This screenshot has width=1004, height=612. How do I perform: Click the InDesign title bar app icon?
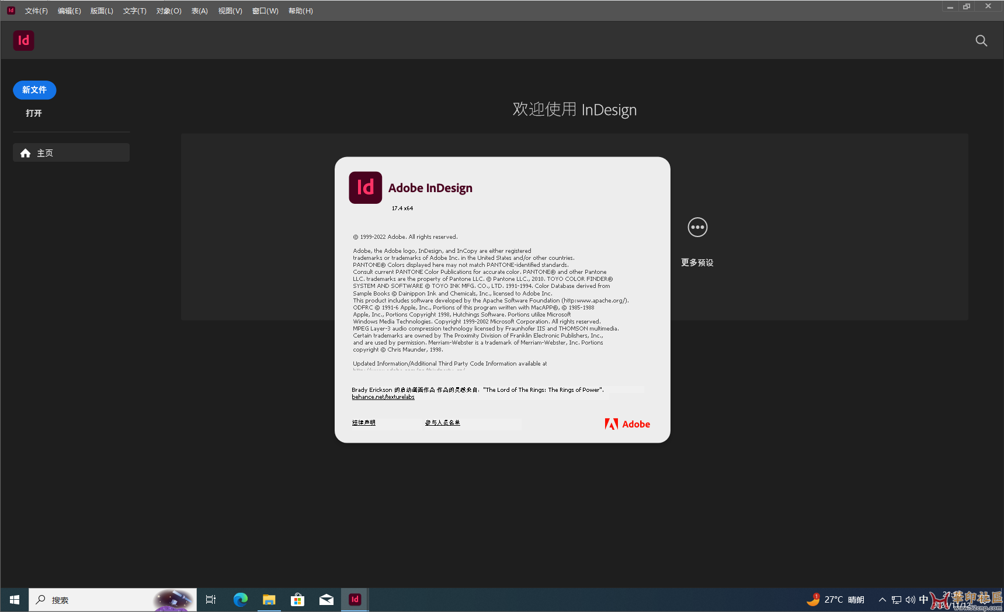(x=11, y=11)
